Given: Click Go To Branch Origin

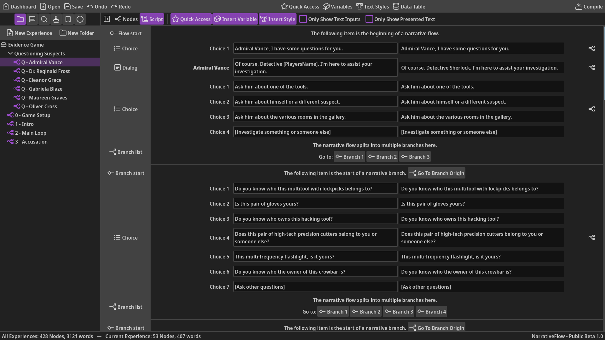Looking at the screenshot, I should (436, 173).
